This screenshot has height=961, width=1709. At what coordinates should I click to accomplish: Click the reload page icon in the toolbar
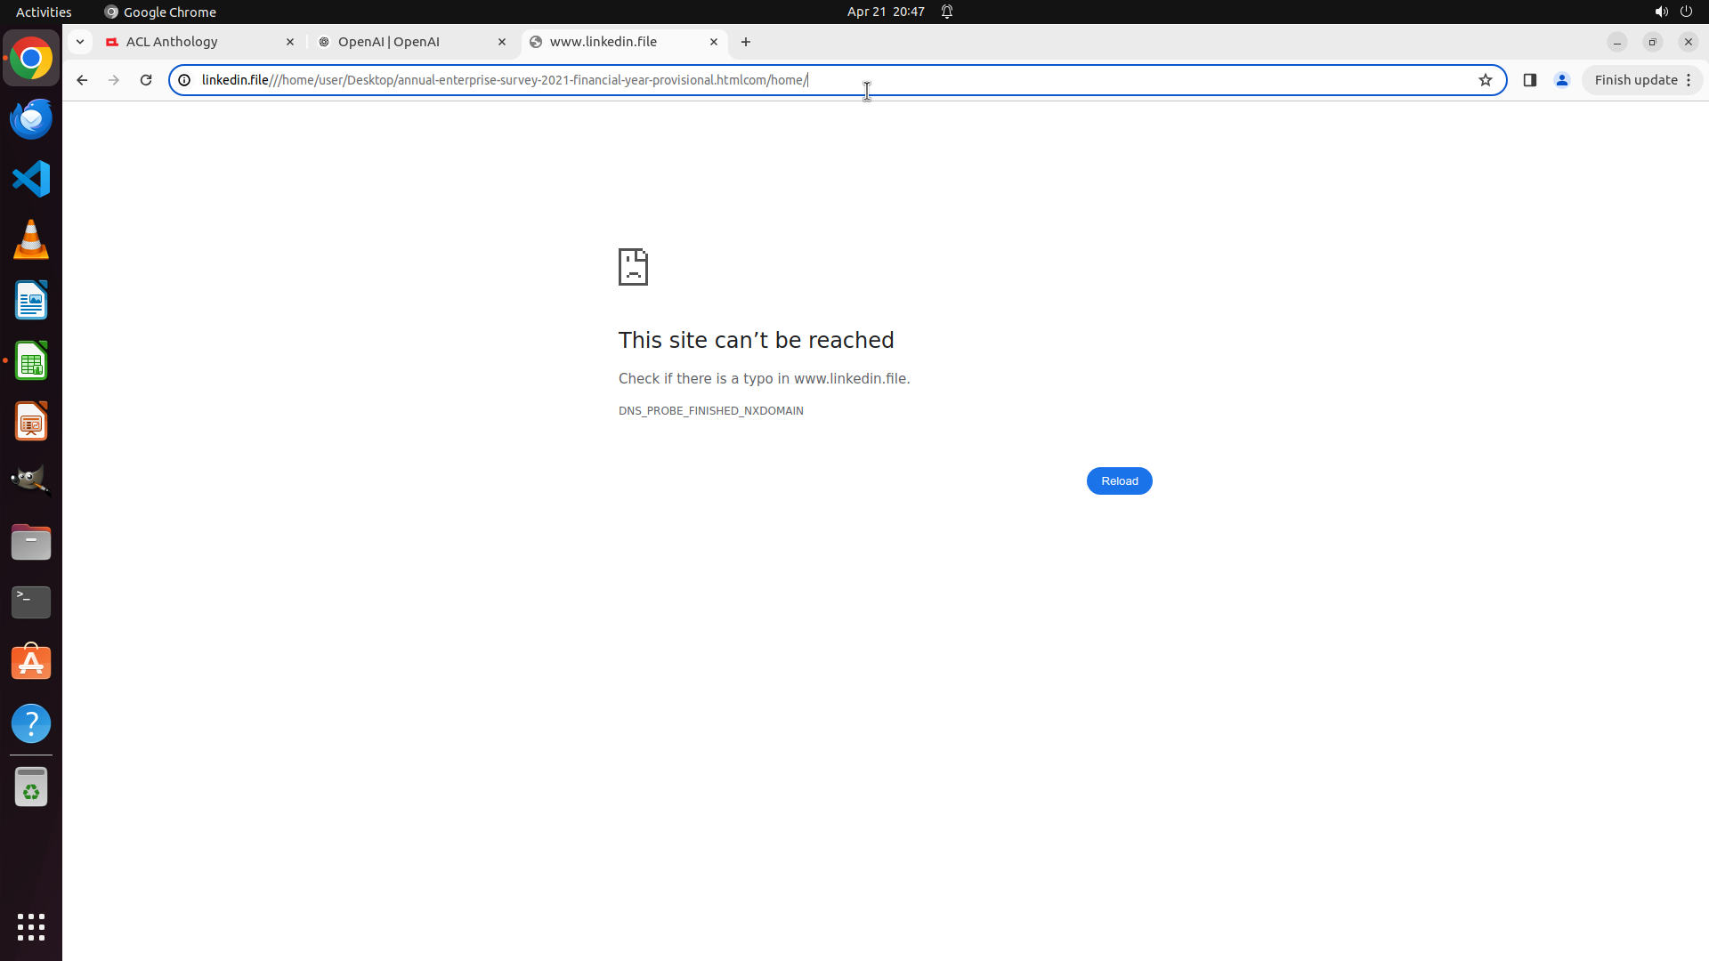[146, 80]
